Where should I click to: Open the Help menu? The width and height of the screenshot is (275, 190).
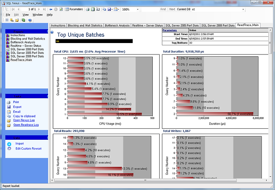pos(49,15)
